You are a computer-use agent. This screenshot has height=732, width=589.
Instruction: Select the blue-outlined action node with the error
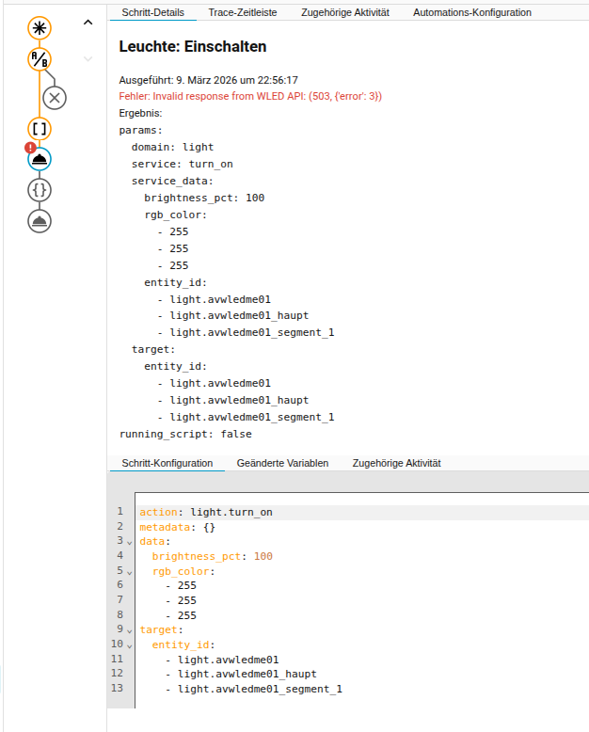point(40,159)
